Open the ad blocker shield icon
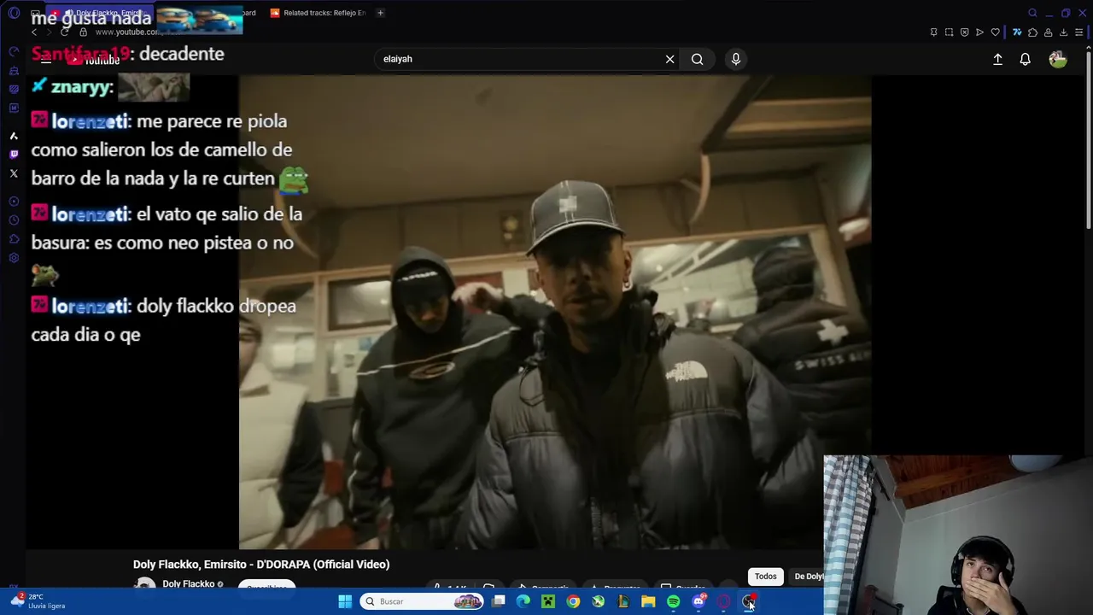Image resolution: width=1093 pixels, height=615 pixels. point(964,32)
